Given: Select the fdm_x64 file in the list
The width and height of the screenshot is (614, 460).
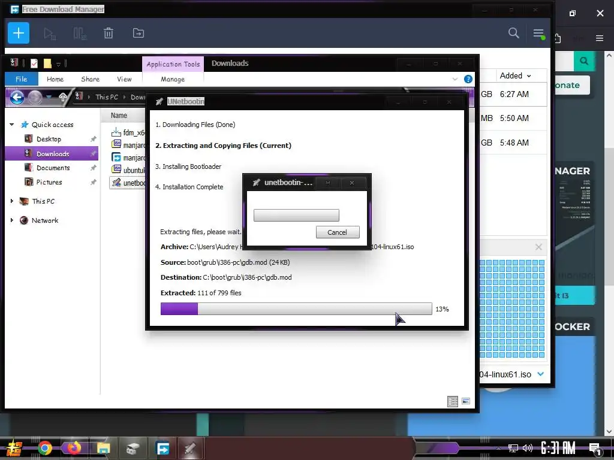Looking at the screenshot, I should pyautogui.click(x=128, y=132).
